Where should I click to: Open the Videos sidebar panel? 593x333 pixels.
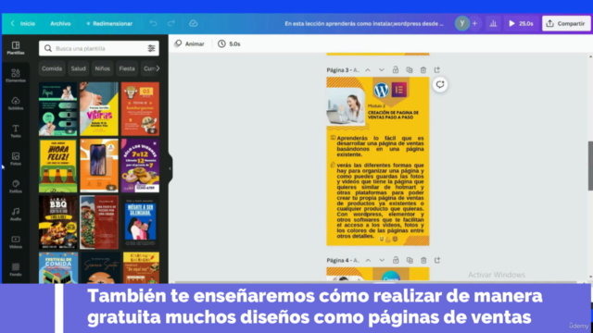16,241
